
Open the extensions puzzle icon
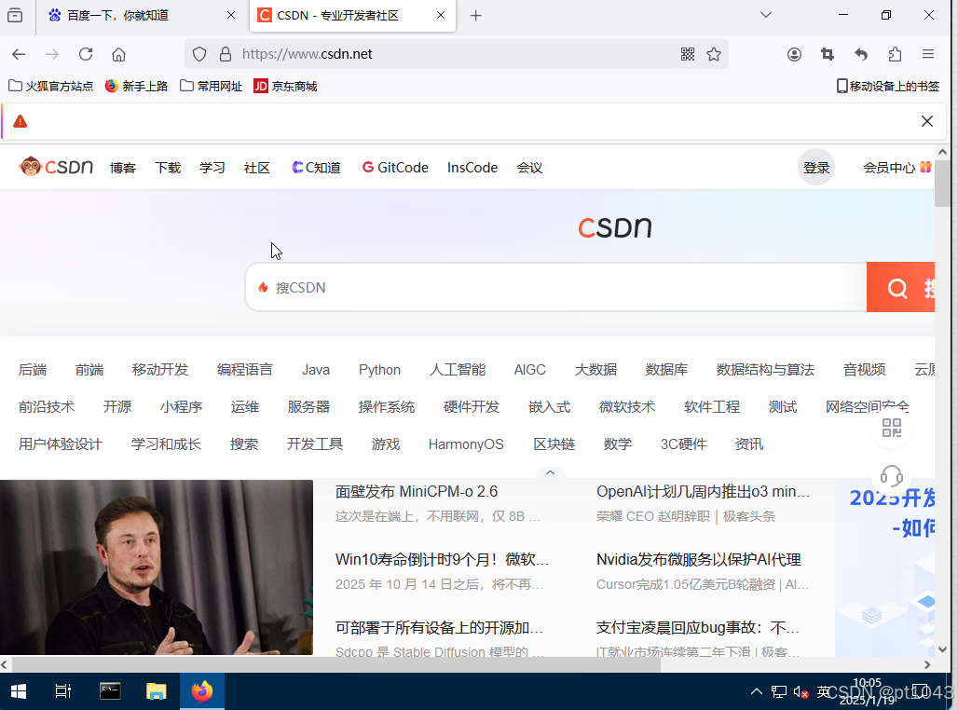click(x=895, y=54)
